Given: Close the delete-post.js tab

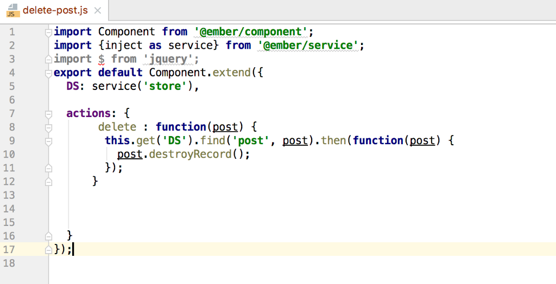Looking at the screenshot, I should (x=98, y=11).
